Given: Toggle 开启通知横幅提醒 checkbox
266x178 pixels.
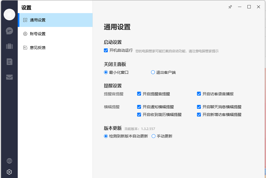Looking at the screenshot, I should pos(139,107).
